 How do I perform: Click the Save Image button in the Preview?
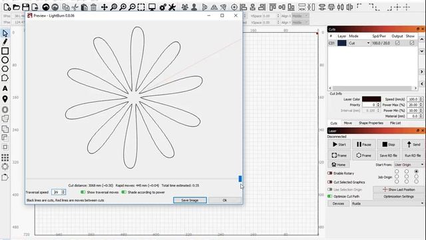point(190,200)
